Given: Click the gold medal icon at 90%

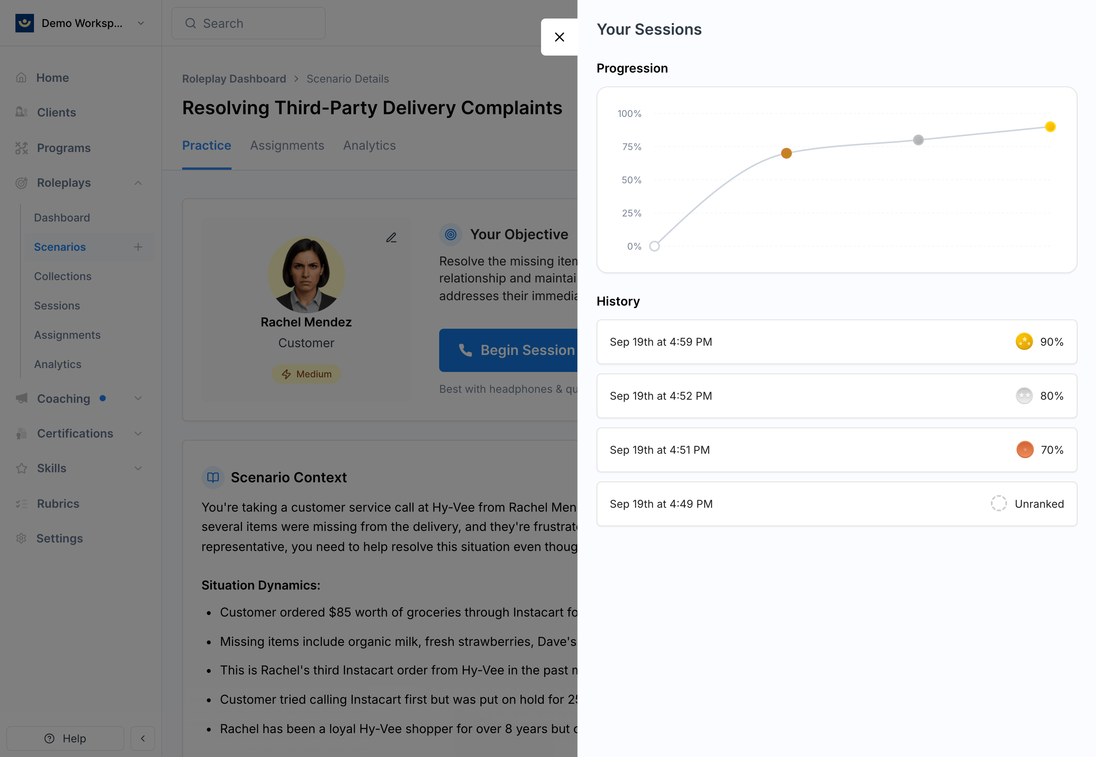Looking at the screenshot, I should [x=1024, y=341].
